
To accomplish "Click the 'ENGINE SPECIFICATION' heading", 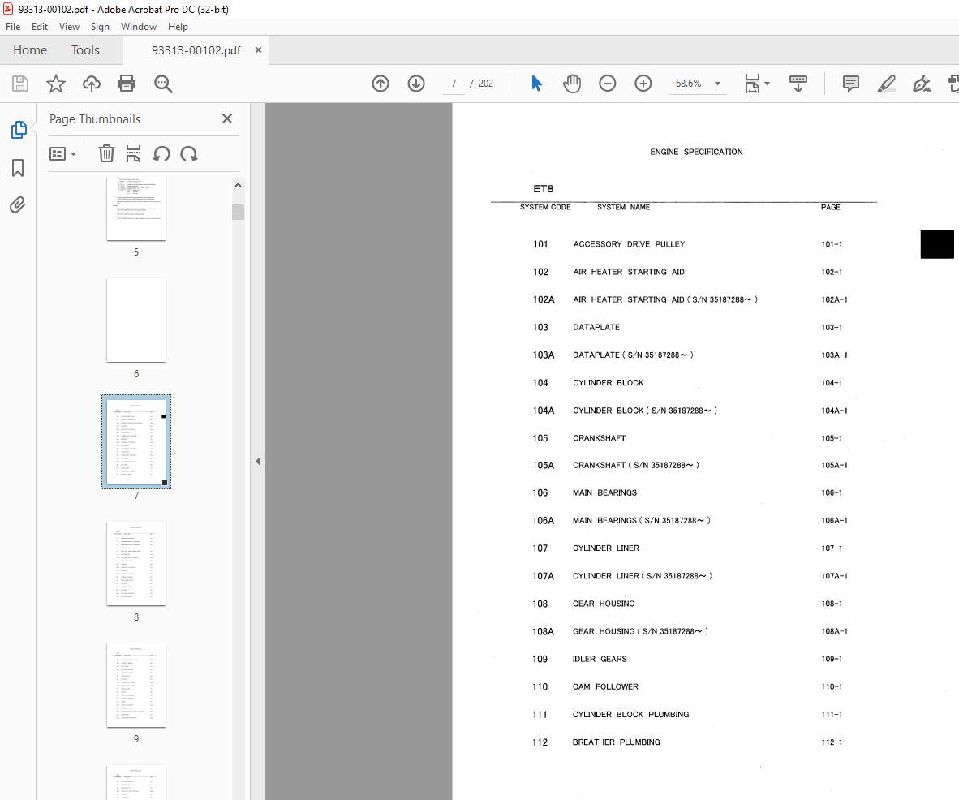I will 697,152.
